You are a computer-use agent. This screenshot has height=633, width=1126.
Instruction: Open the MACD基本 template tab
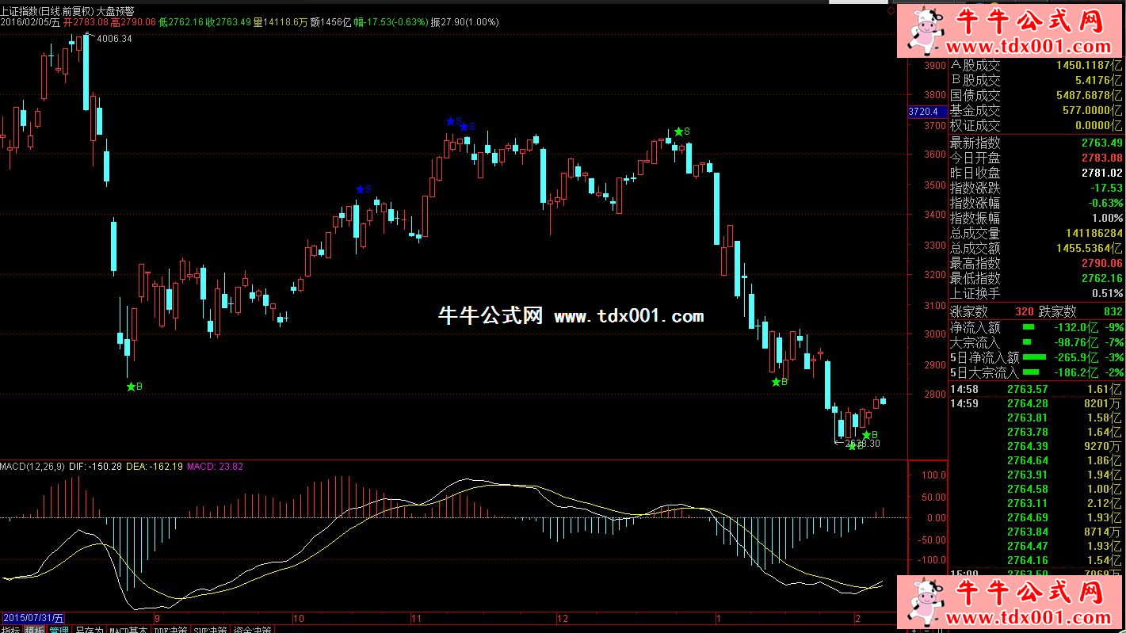(x=128, y=630)
